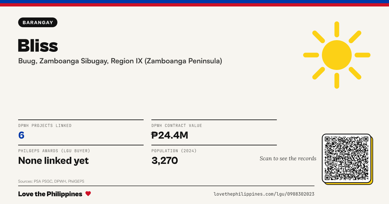Click PHILGEPS AWARDS (LGU BUYER) label

point(54,151)
